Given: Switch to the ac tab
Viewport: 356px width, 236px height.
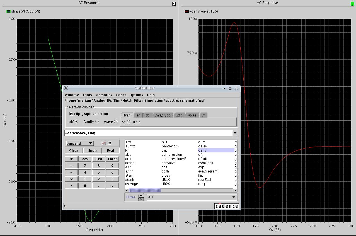Looking at the screenshot, I should click(x=138, y=115).
